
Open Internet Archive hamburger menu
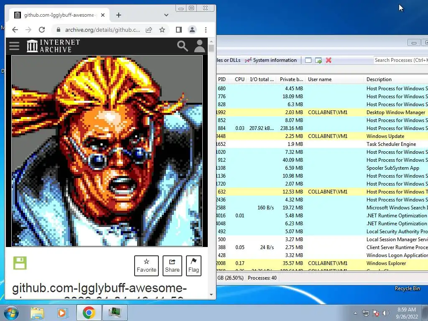(x=14, y=46)
